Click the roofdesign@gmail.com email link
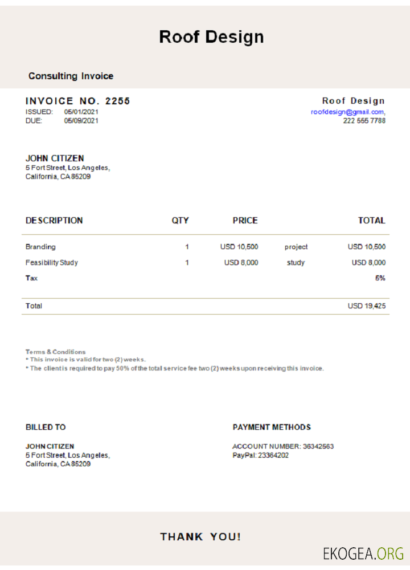 pos(347,112)
